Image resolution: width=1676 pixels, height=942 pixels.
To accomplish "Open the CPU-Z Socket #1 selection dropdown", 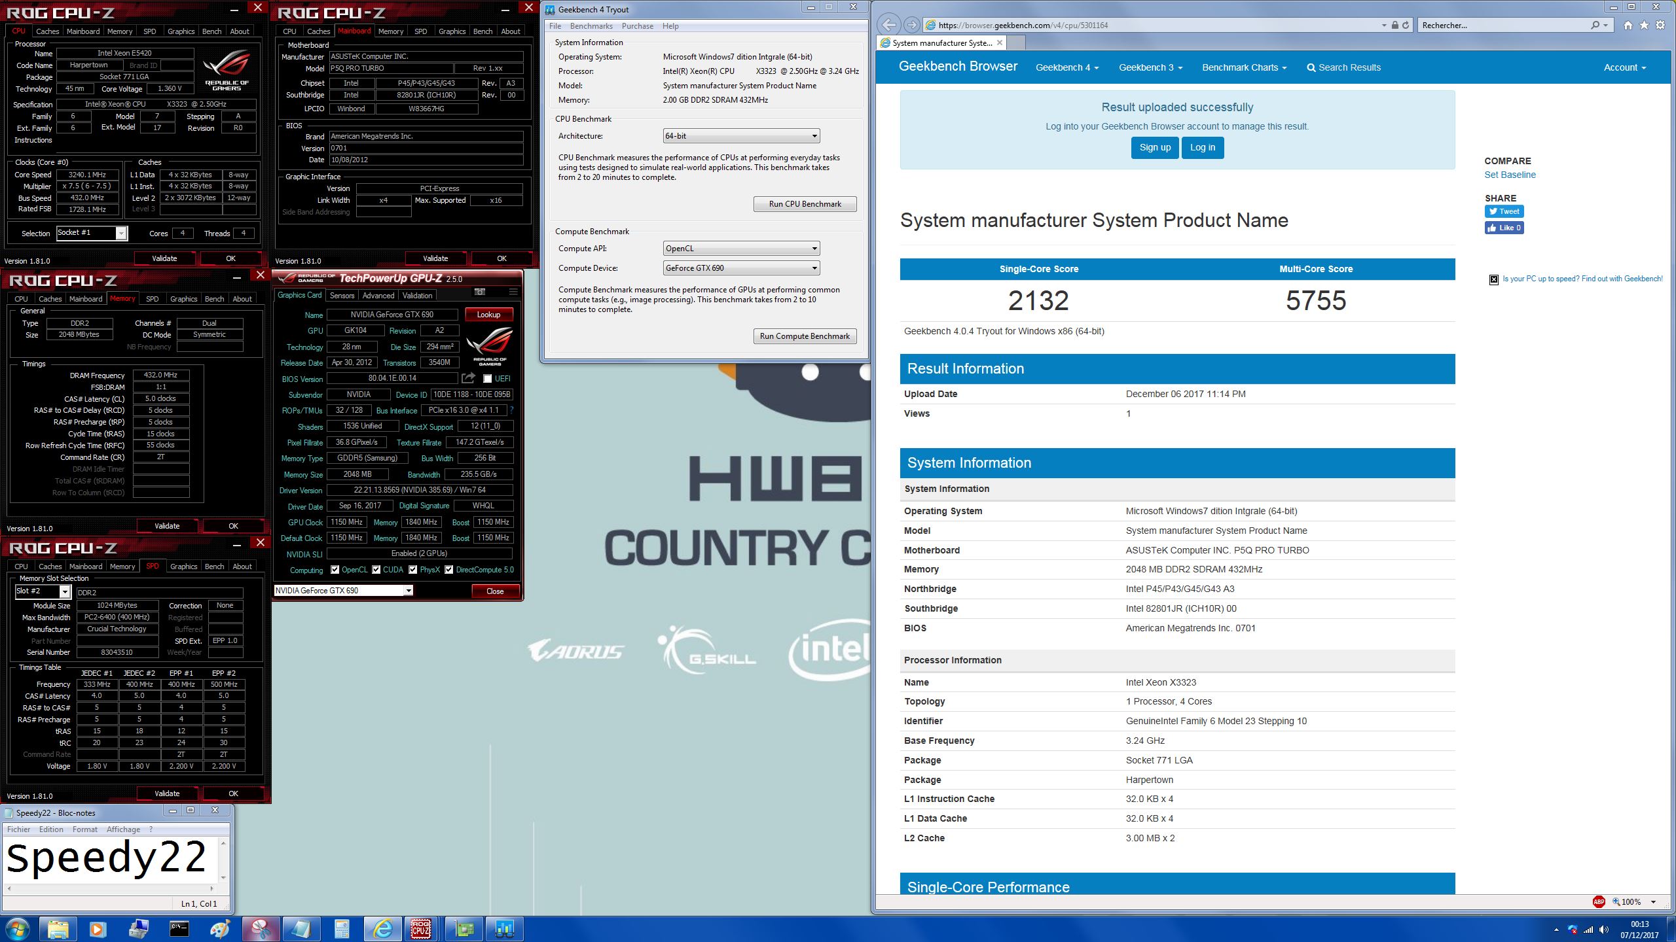I will pos(92,233).
